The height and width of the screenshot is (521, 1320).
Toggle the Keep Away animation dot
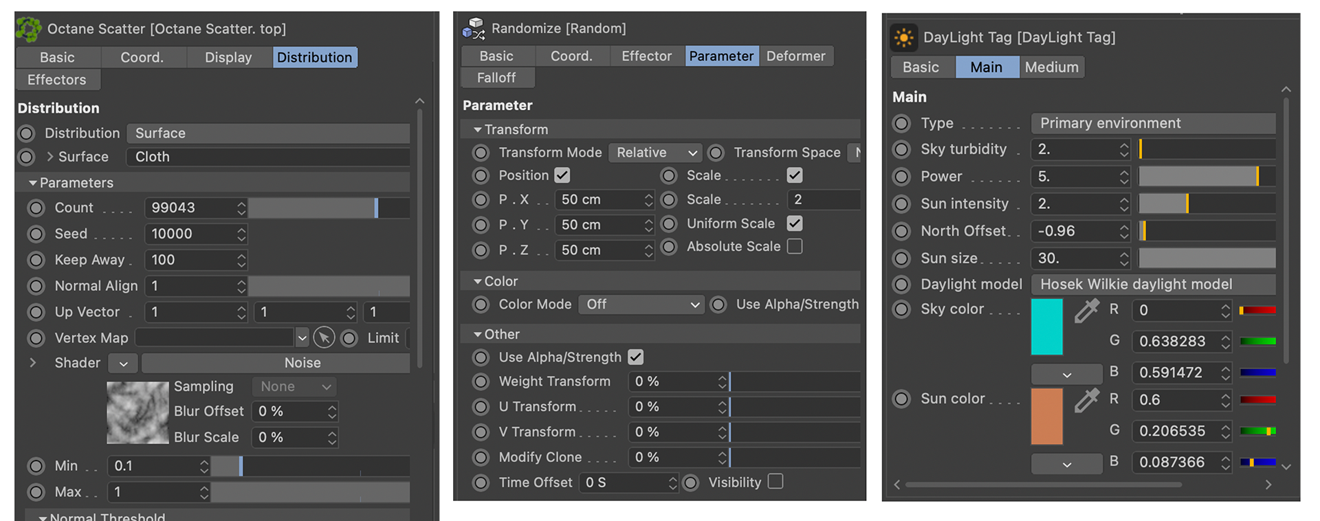pyautogui.click(x=36, y=260)
